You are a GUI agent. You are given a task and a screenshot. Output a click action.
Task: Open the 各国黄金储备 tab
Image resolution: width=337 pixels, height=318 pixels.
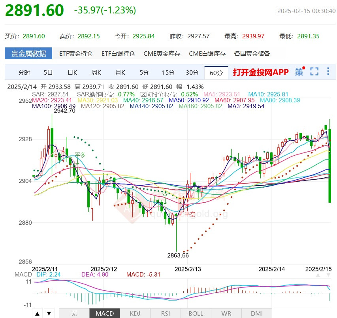click(252, 53)
